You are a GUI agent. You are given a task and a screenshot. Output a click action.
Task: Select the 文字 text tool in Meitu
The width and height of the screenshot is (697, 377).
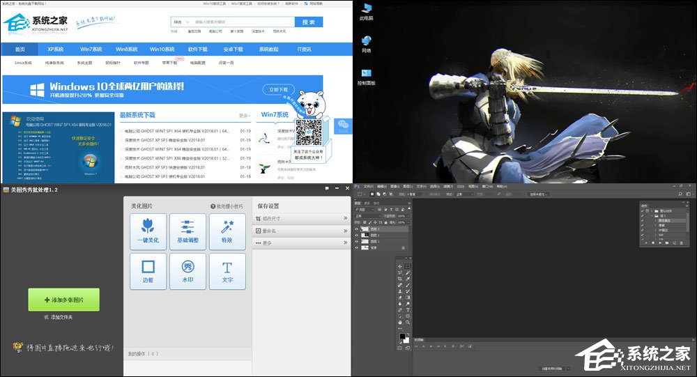click(227, 271)
